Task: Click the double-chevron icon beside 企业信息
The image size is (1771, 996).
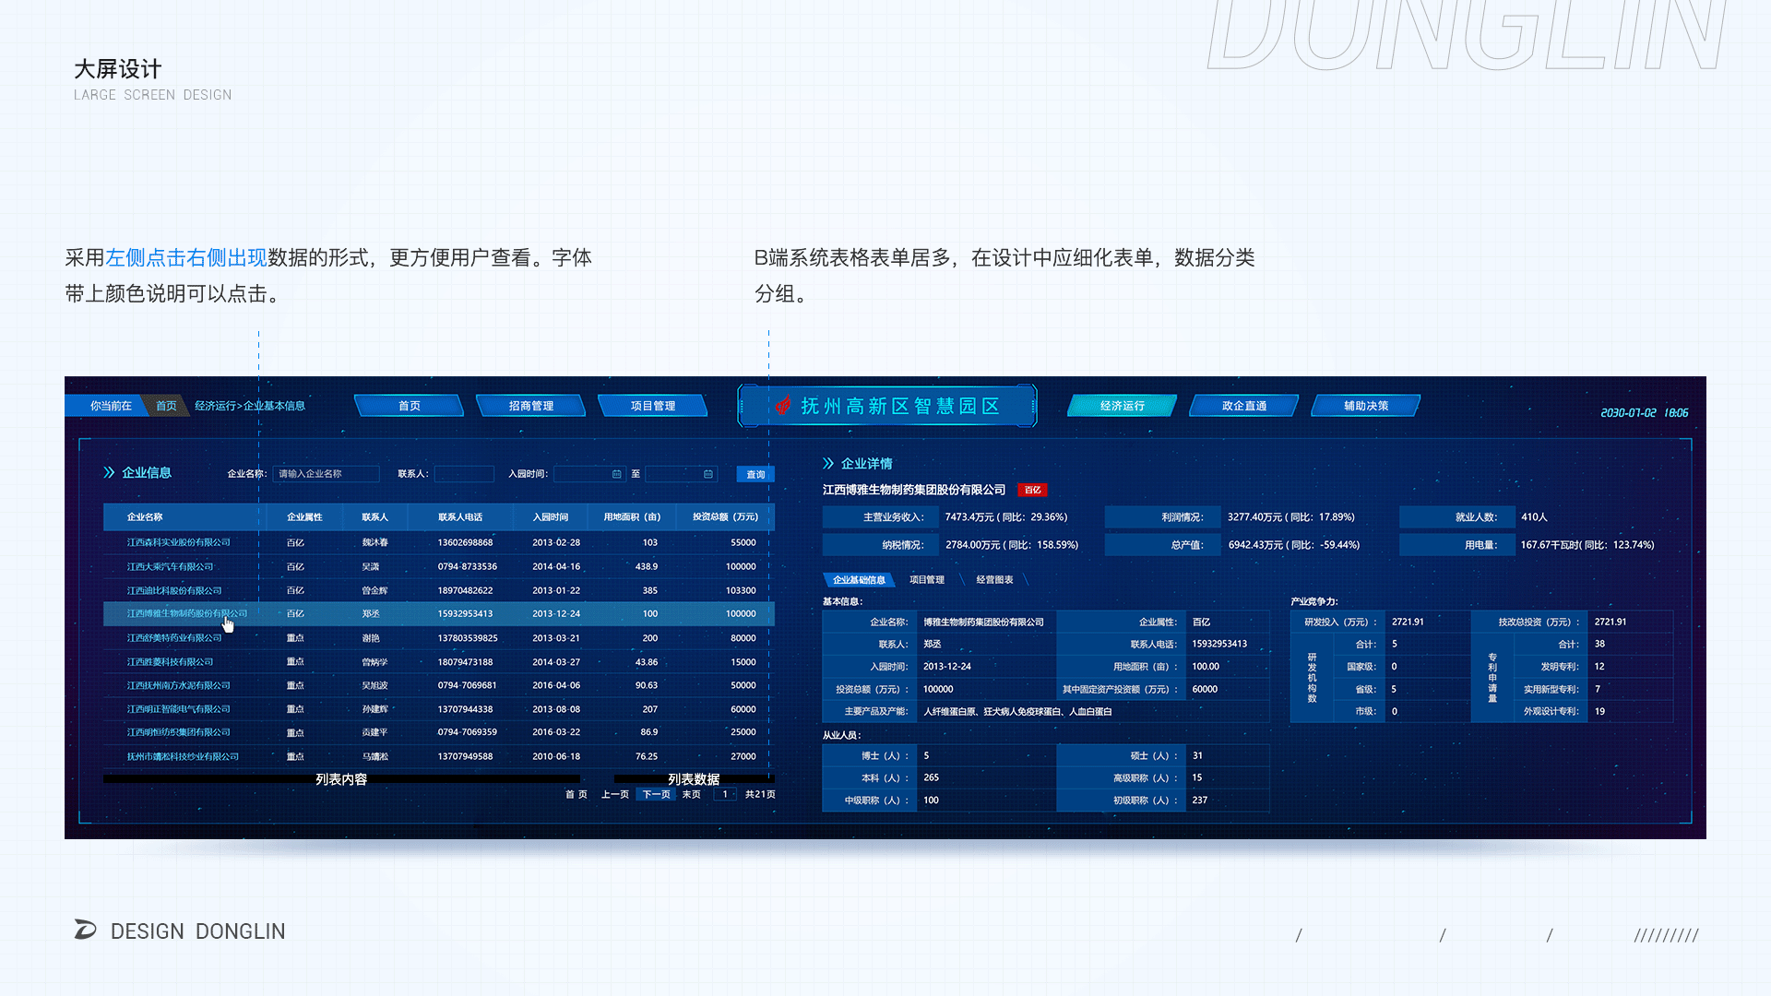Action: pos(109,472)
